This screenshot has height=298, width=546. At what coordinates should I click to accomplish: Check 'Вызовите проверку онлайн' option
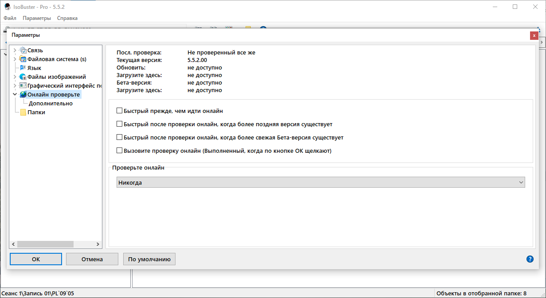tap(119, 151)
